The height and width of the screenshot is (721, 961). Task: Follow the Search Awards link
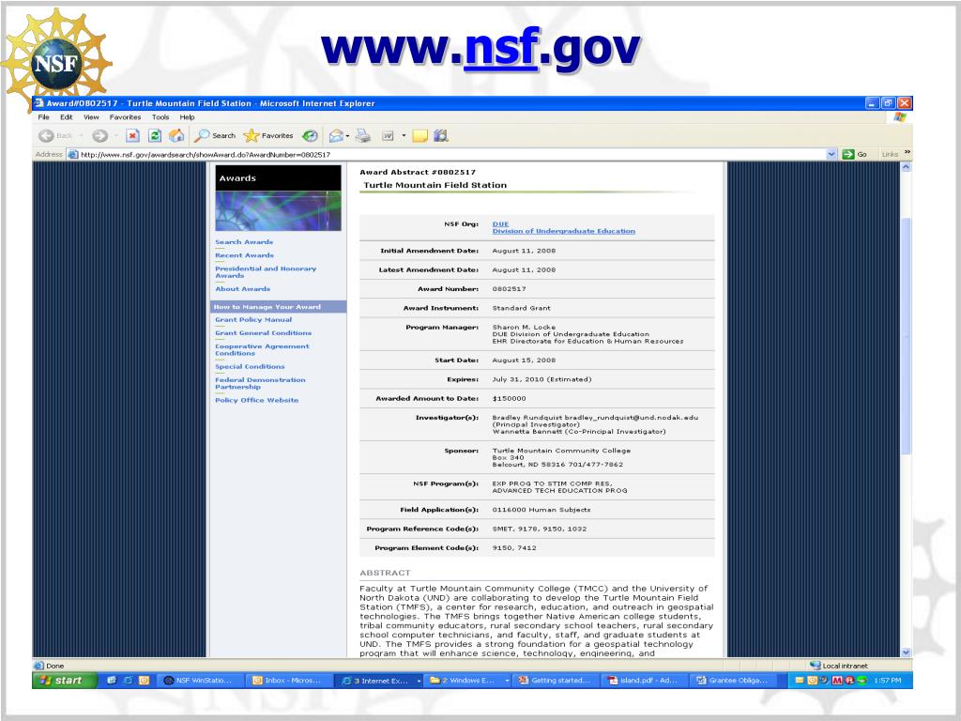click(244, 242)
